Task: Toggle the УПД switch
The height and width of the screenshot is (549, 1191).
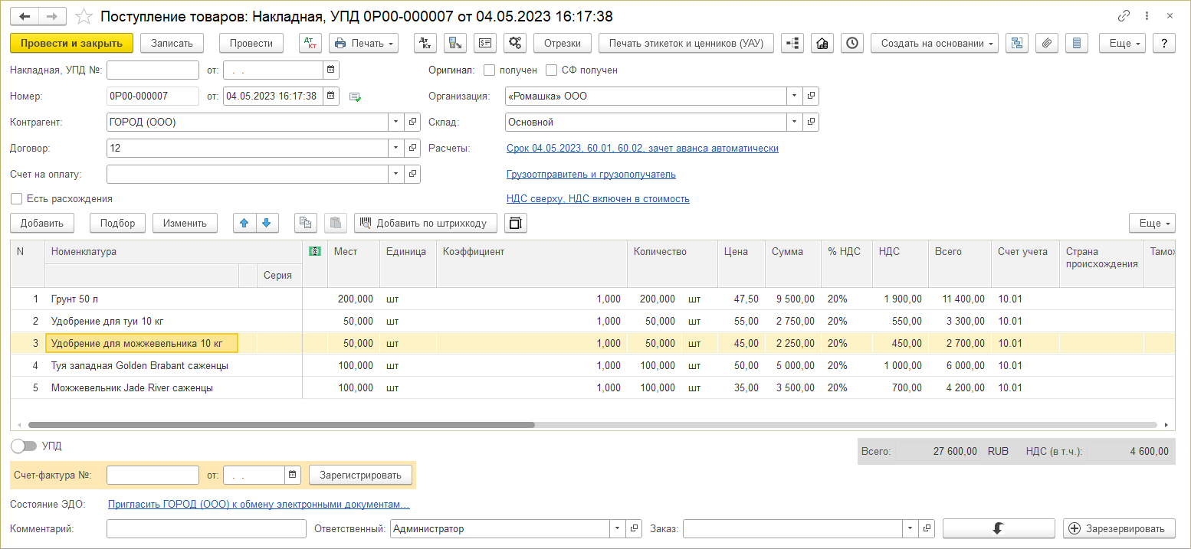Action: pyautogui.click(x=24, y=446)
